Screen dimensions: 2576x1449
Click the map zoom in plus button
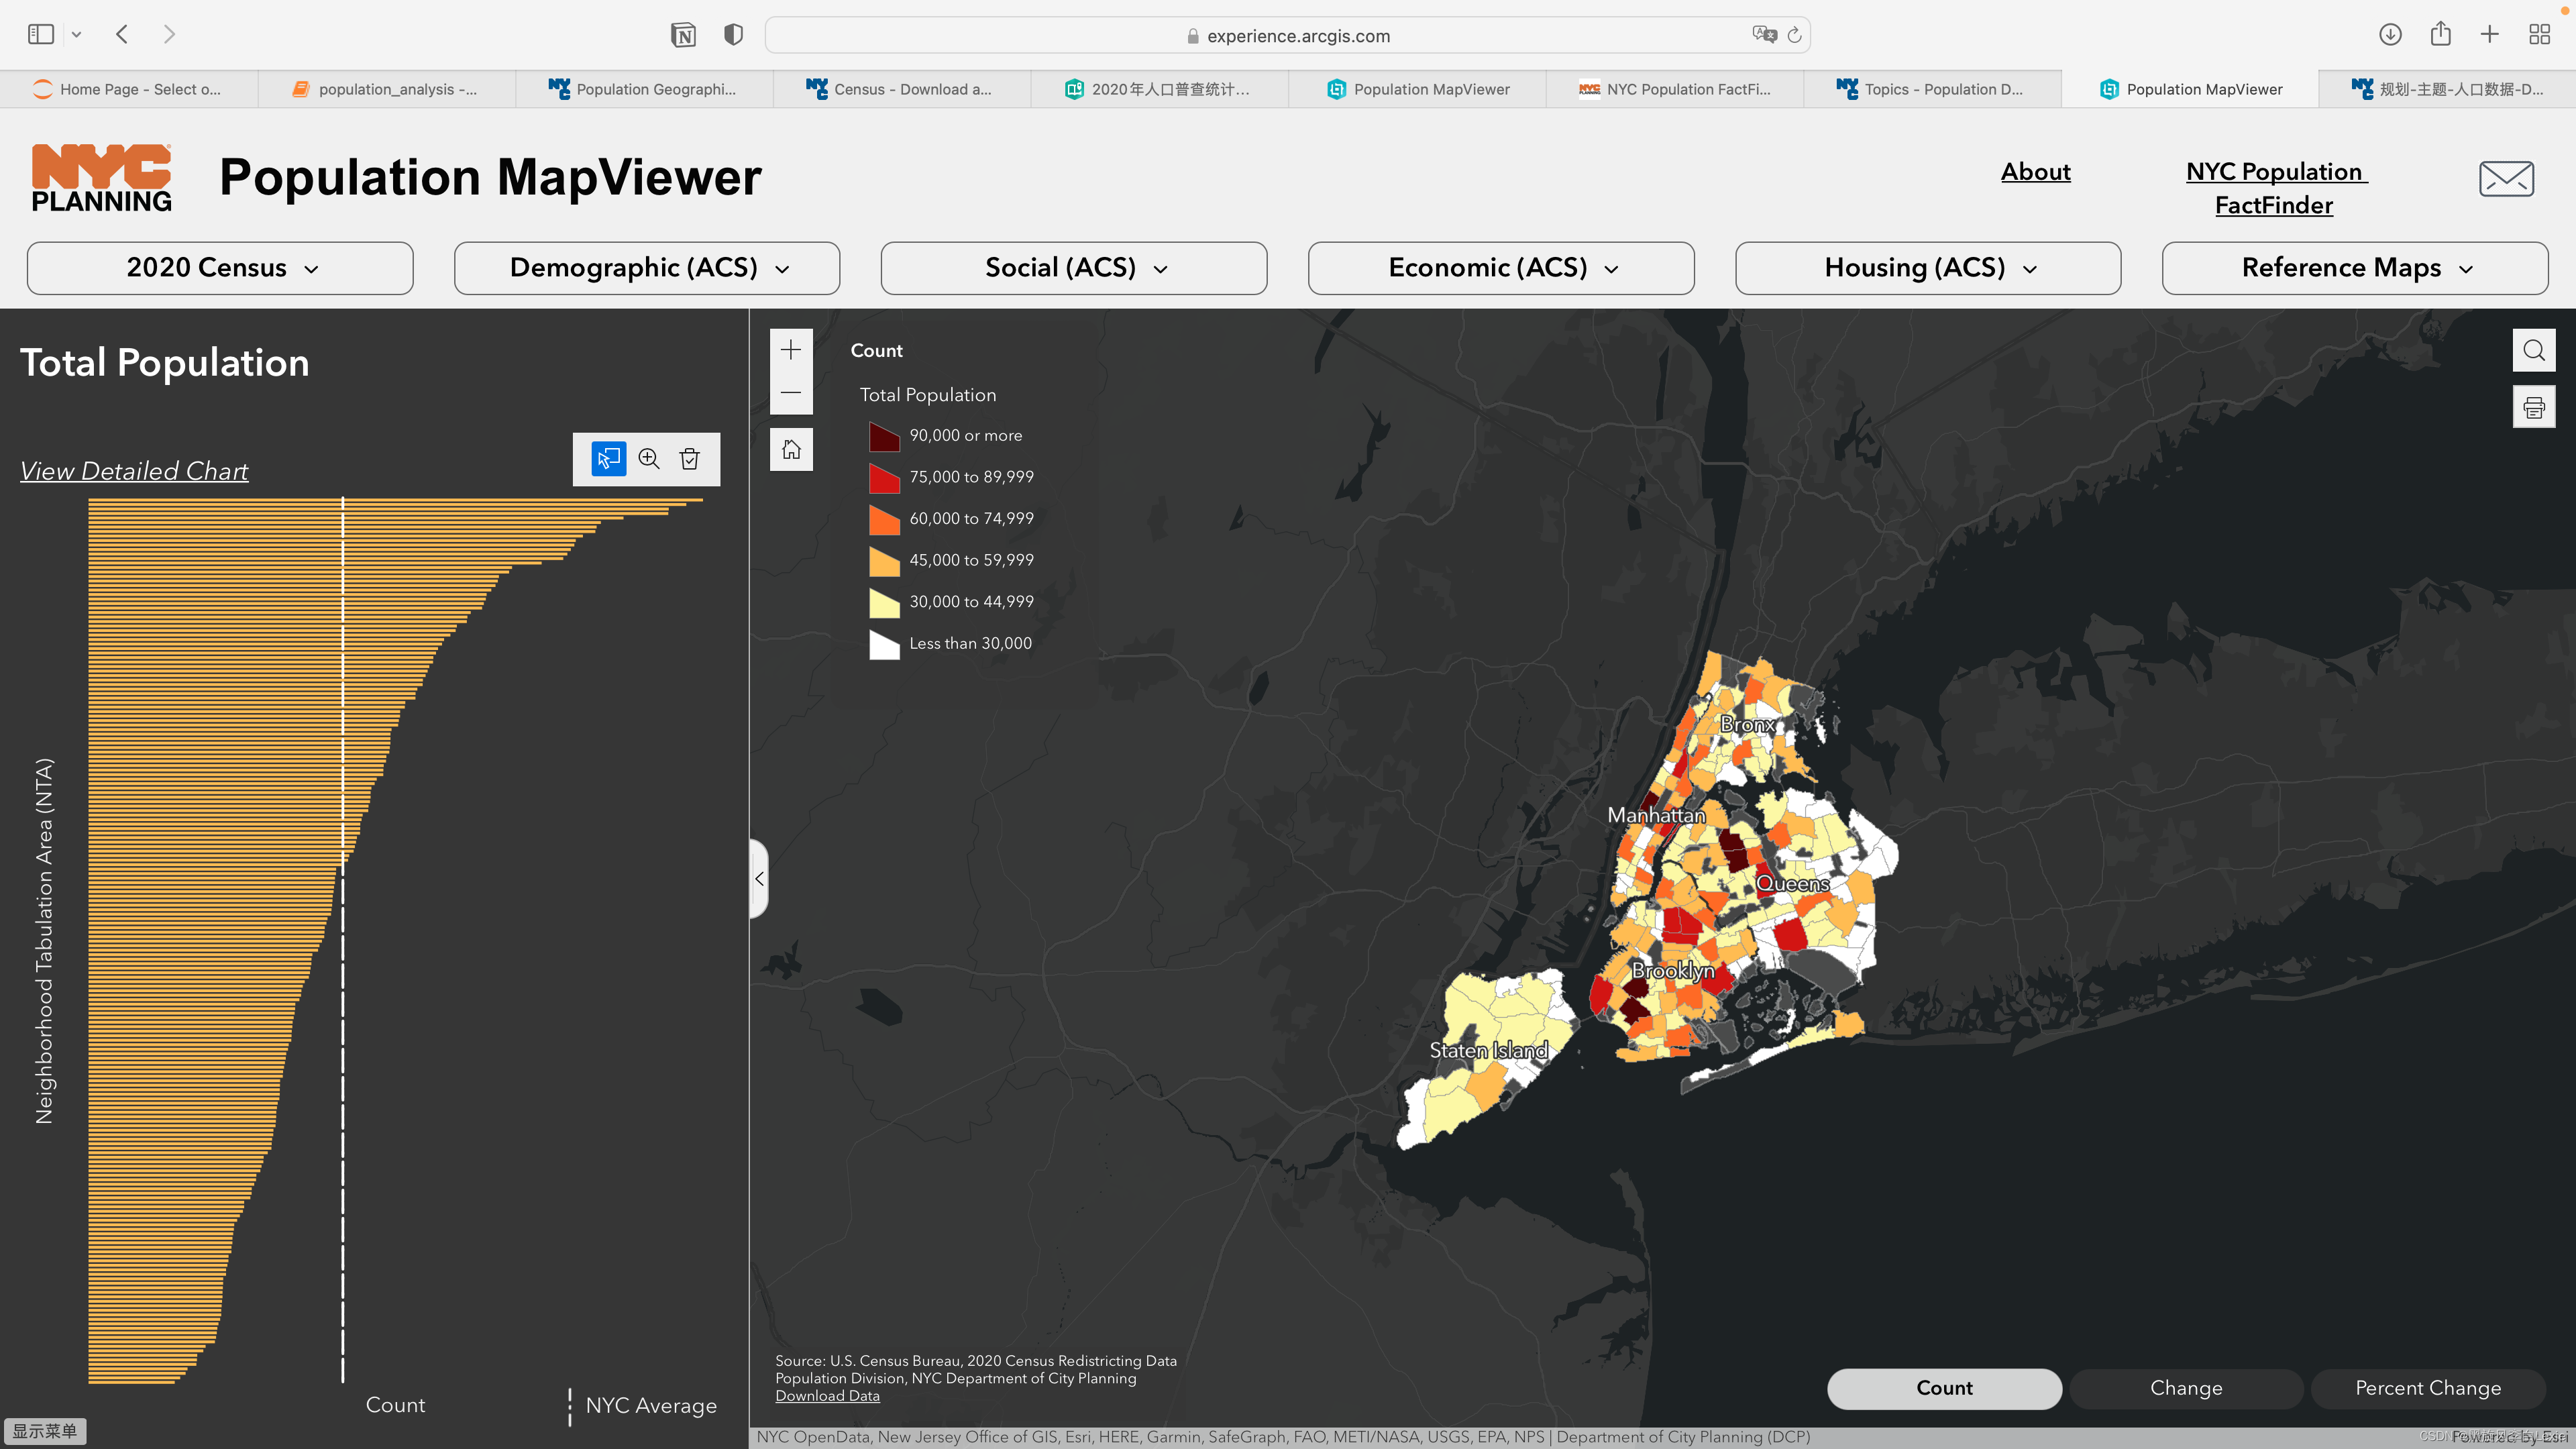coord(791,350)
